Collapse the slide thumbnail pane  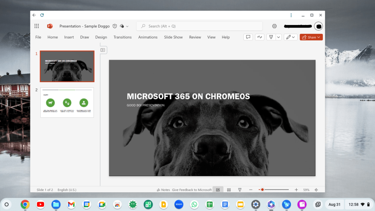(103, 50)
